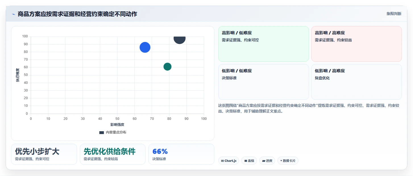
Task: Click the 内容重点分布 legend label
Action: (116, 132)
